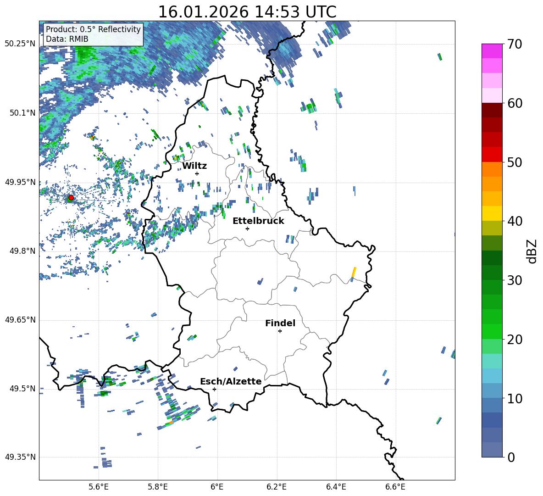Click the dark red swatch just below 60
The width and height of the screenshot is (543, 496).
[492, 110]
